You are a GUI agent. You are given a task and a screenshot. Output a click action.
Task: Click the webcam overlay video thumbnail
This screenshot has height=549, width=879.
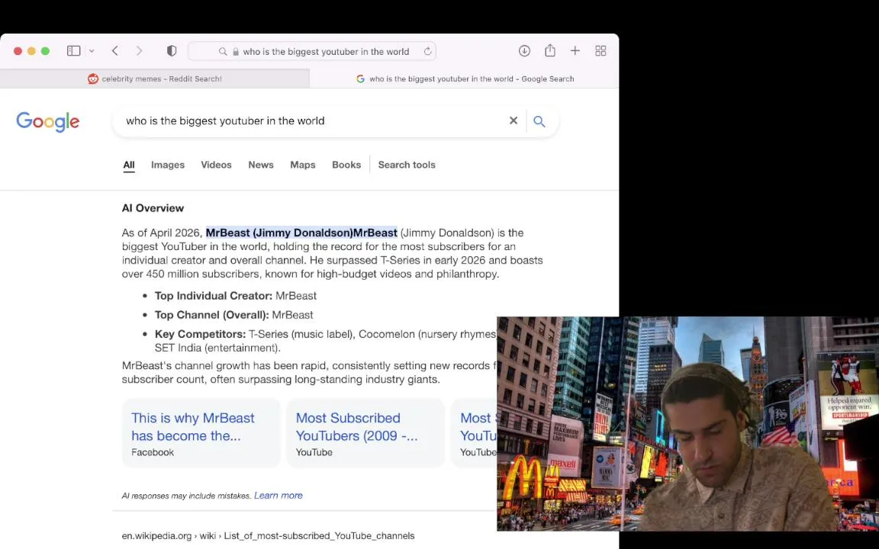[687, 423]
